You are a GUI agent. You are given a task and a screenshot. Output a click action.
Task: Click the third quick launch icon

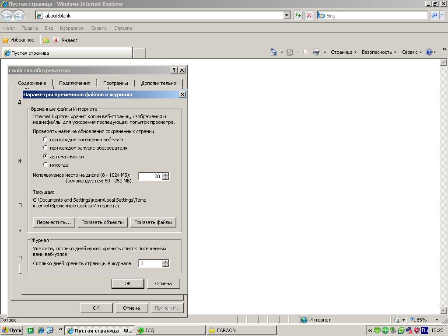[50, 330]
